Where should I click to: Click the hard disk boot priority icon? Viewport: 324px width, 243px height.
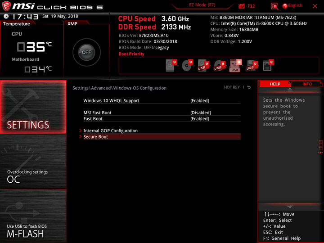[x=171, y=66]
